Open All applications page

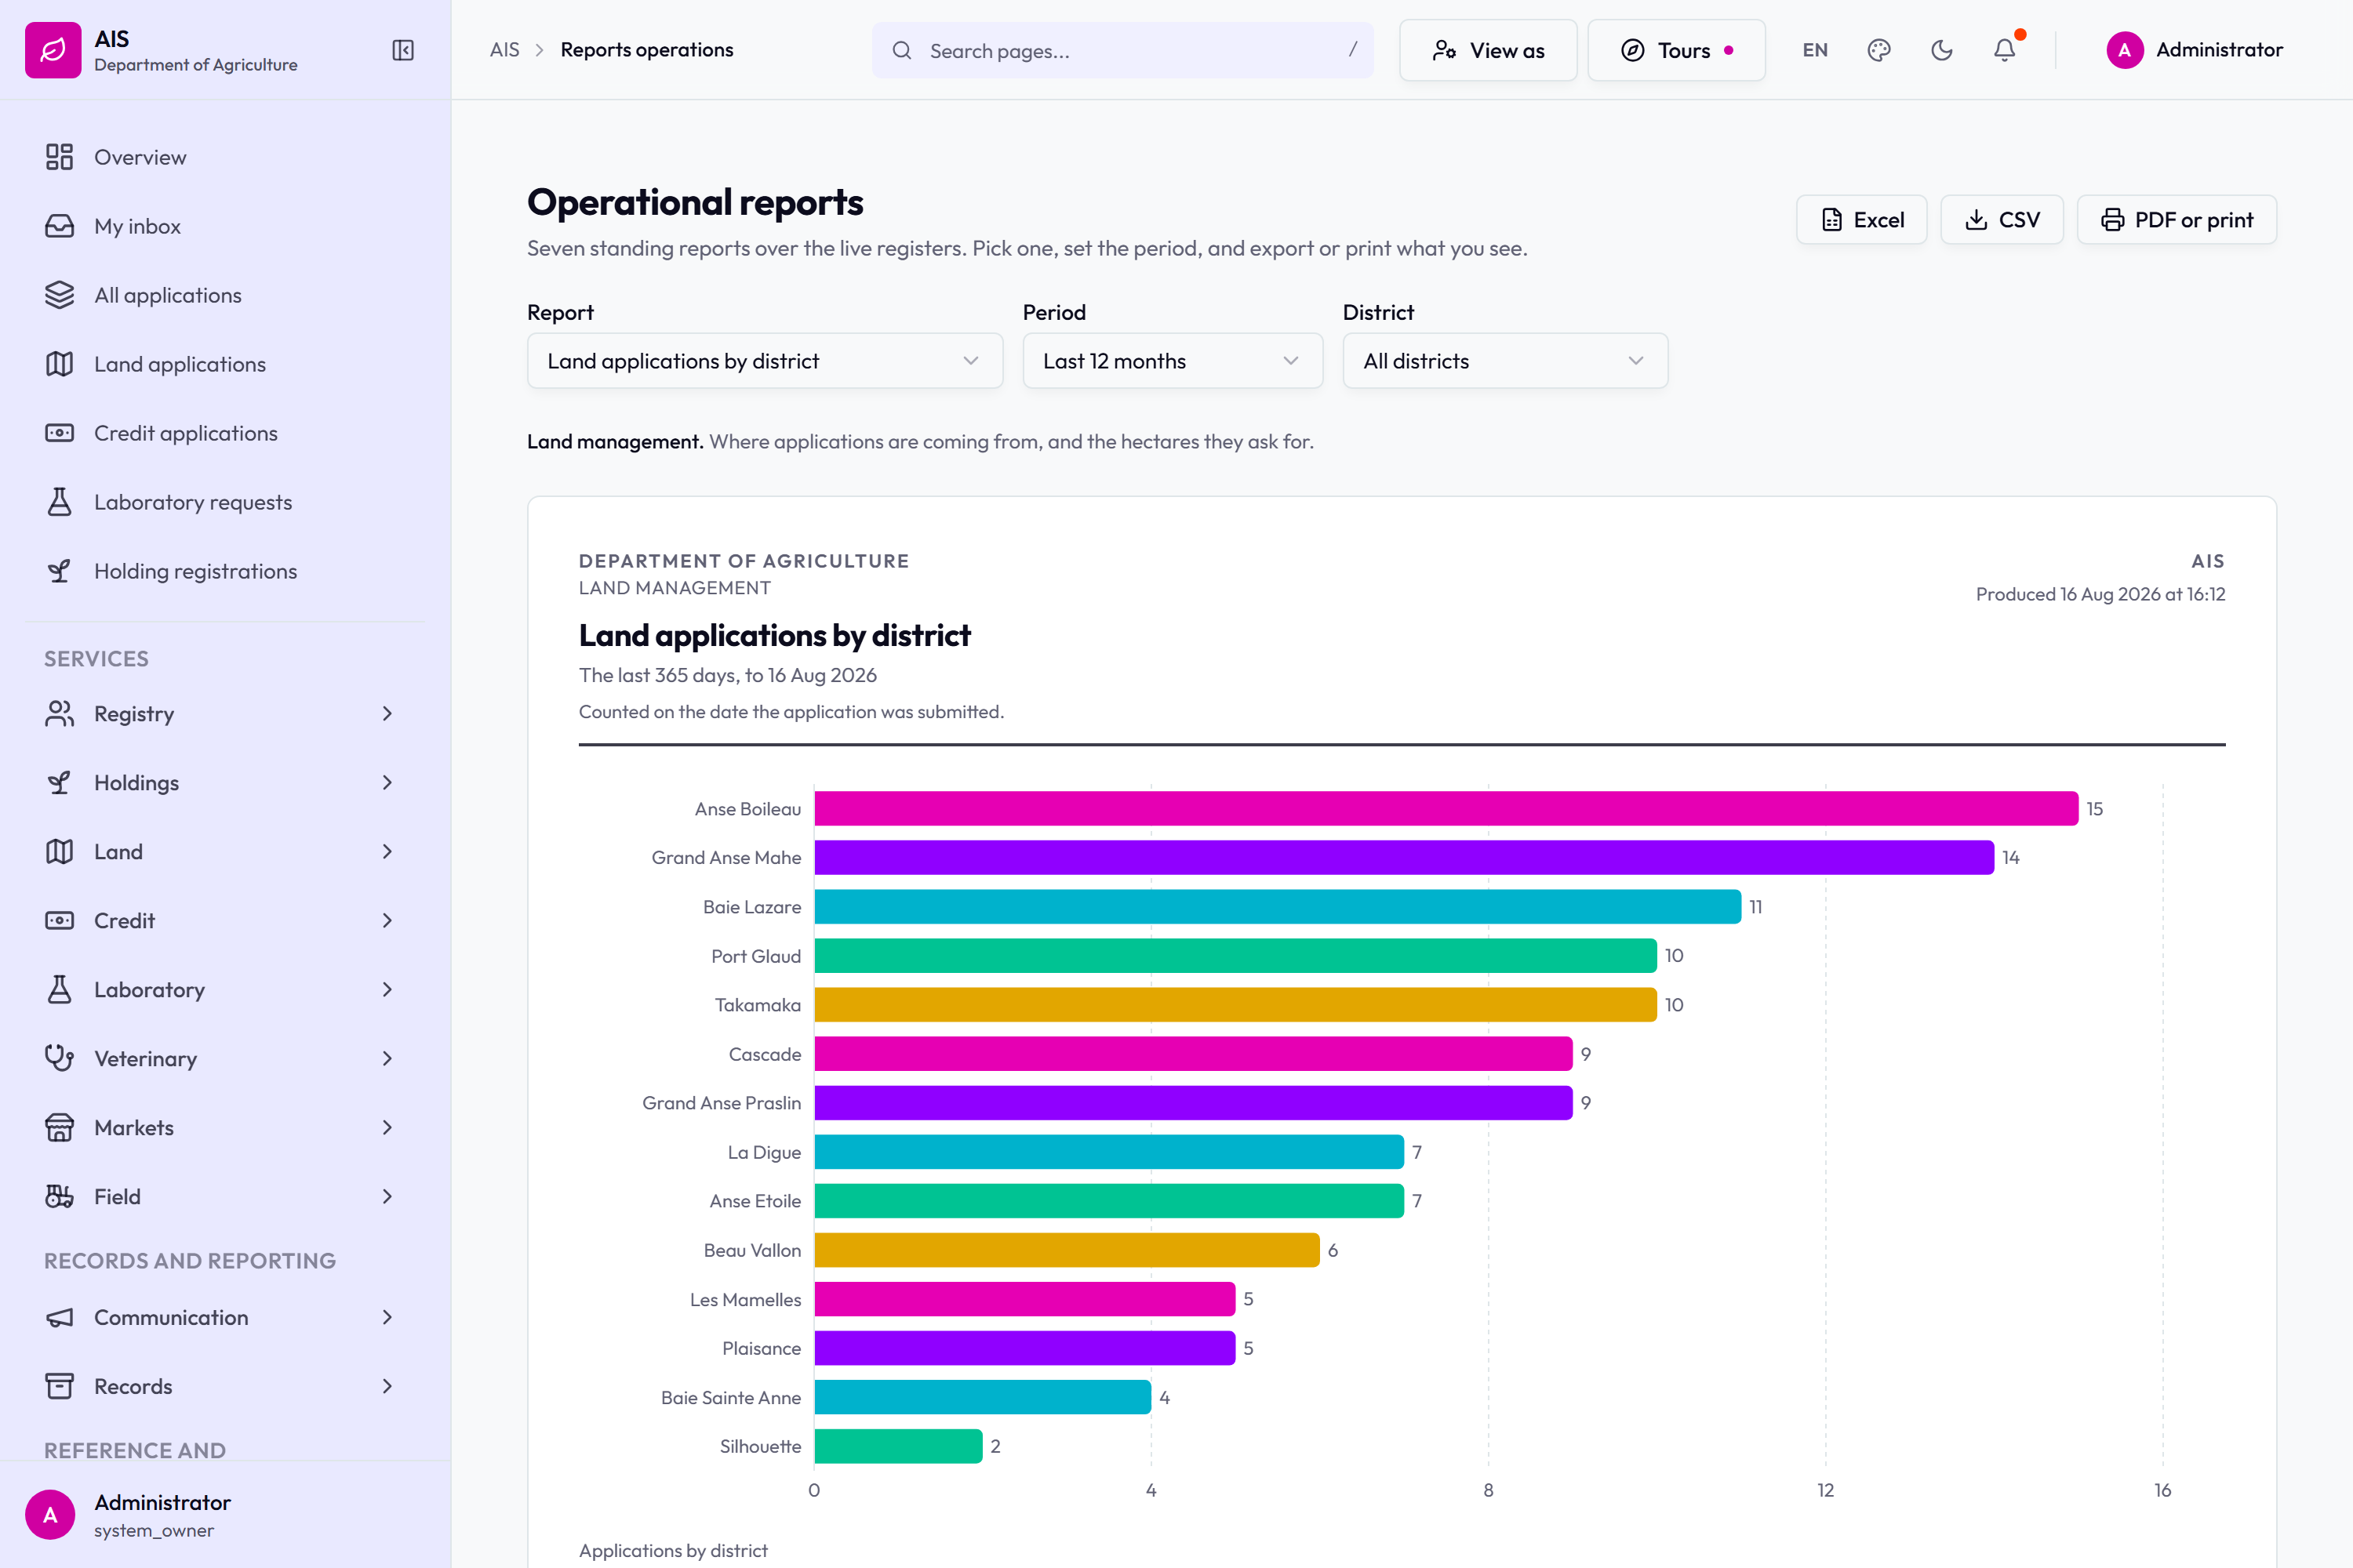(x=224, y=295)
